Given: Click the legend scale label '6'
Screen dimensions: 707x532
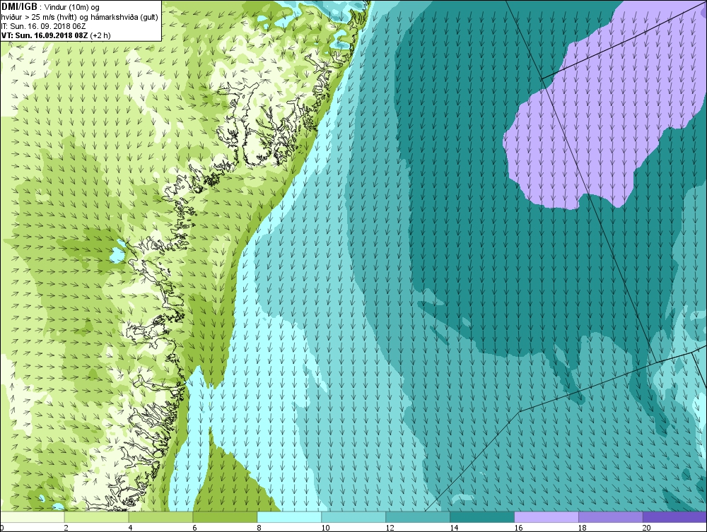Looking at the screenshot, I should tap(195, 528).
